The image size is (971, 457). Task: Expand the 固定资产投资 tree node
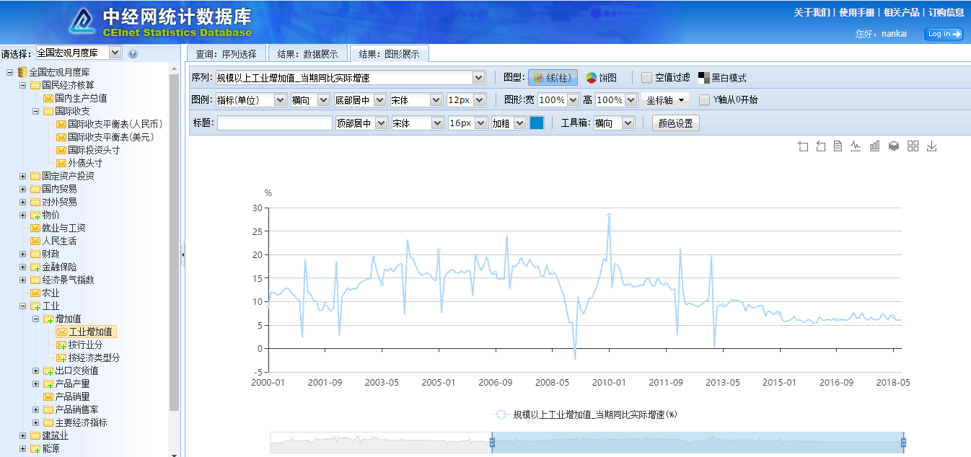point(22,176)
